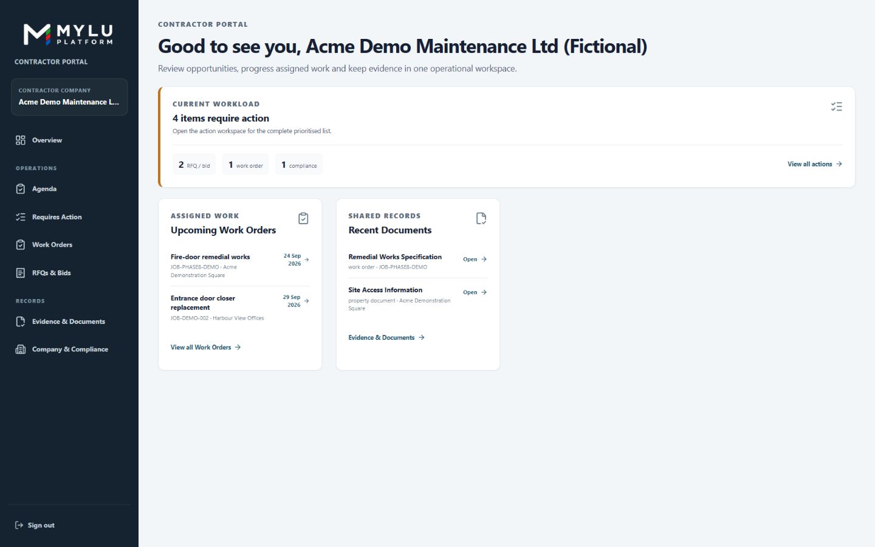The width and height of the screenshot is (875, 547).
Task: Click the Sign out arrow icon
Action: click(x=19, y=525)
